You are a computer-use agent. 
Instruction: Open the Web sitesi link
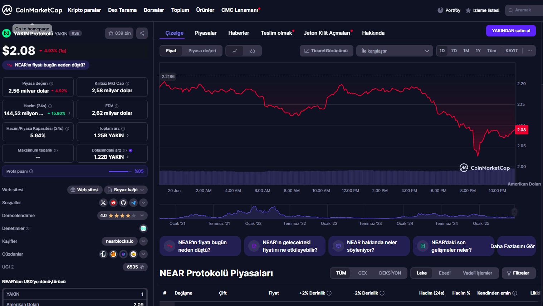85,190
